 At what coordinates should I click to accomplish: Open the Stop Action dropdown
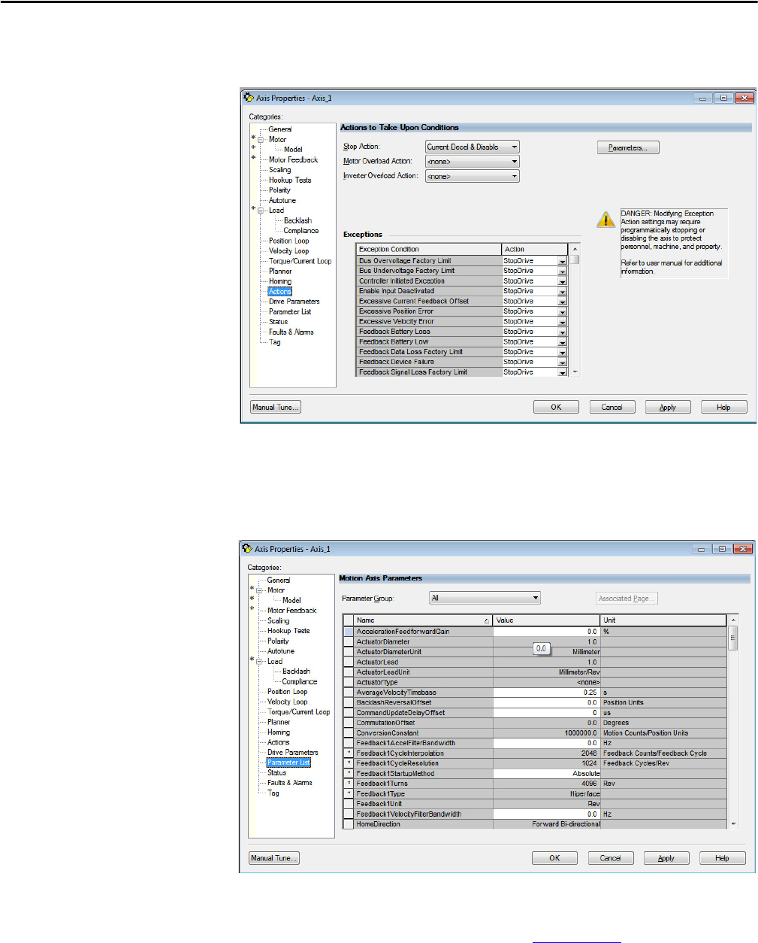point(515,147)
